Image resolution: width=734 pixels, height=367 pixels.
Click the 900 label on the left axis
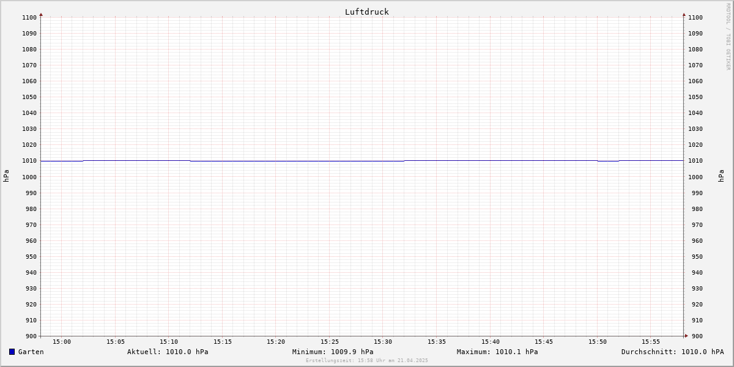coord(31,336)
